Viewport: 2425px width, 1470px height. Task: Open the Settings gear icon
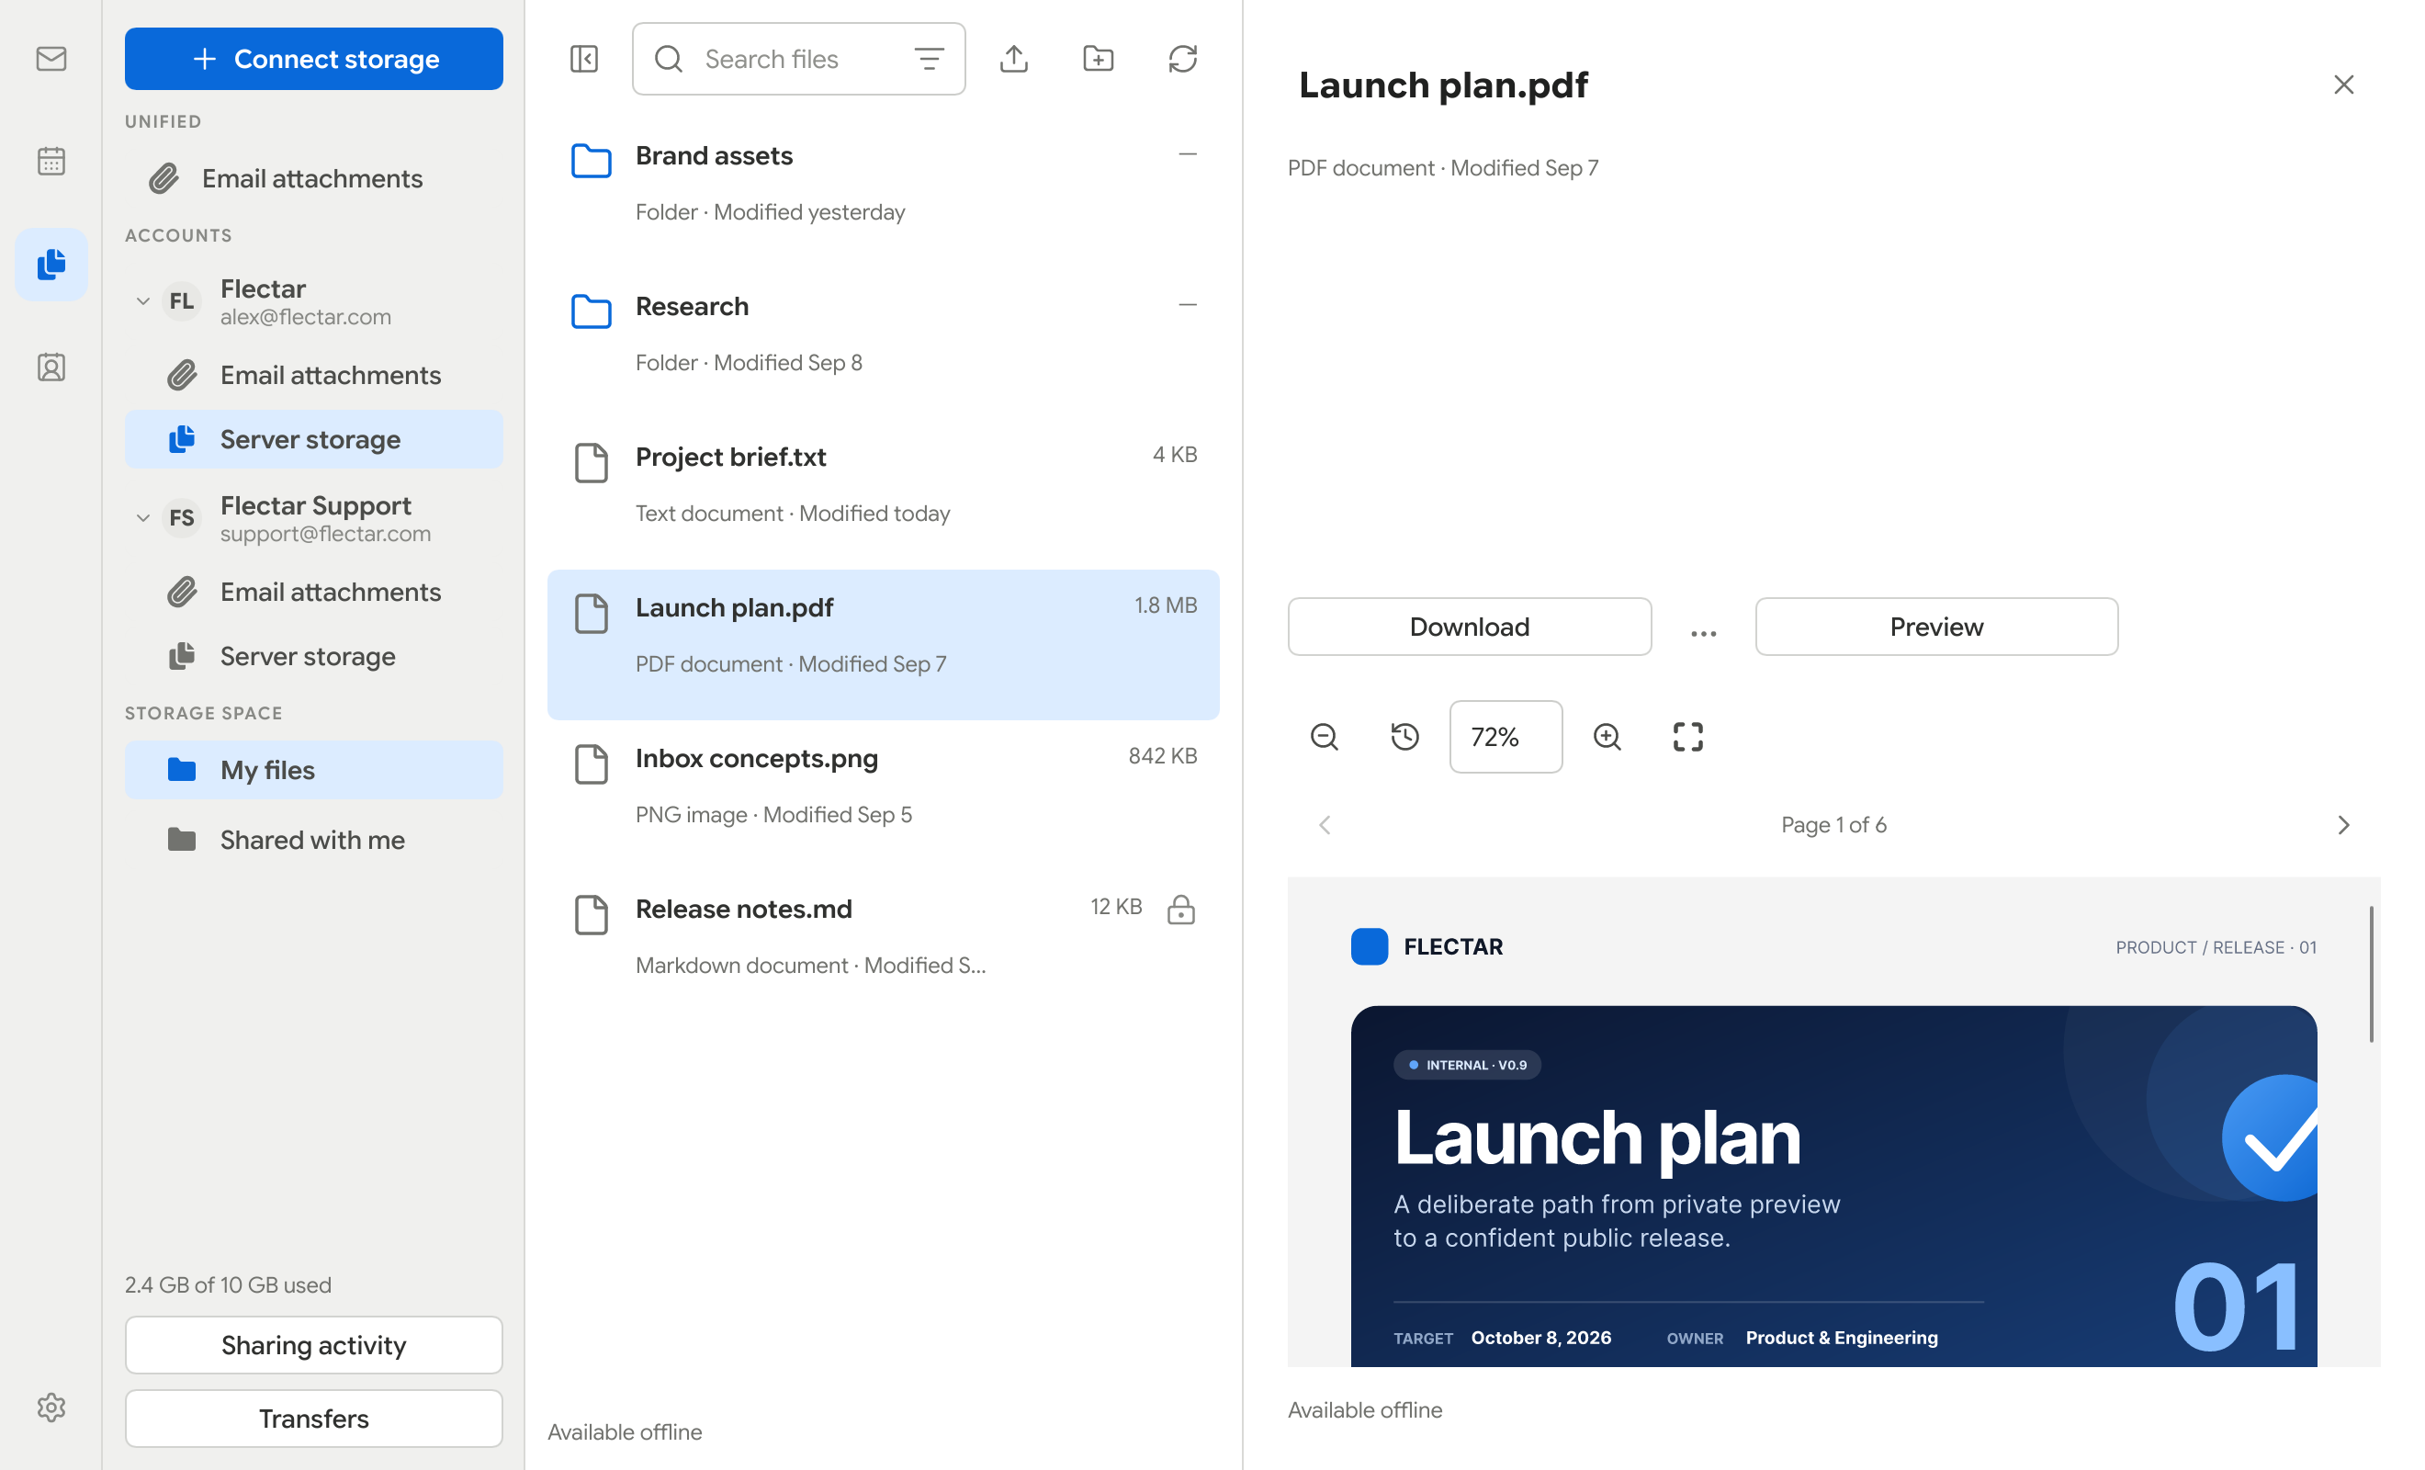click(x=51, y=1407)
